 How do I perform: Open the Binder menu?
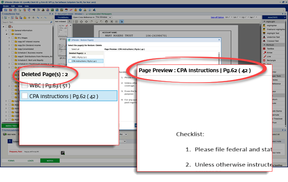click(6, 6)
